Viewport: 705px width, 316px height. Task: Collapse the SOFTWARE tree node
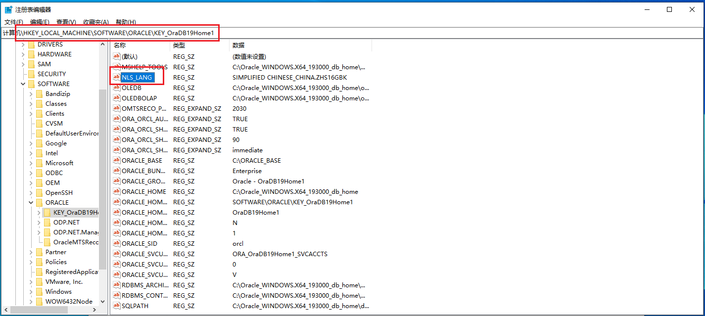23,84
